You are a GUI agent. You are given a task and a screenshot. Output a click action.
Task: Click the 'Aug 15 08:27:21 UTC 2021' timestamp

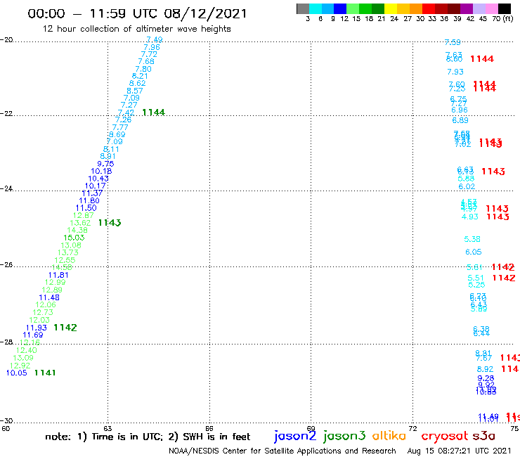pyautogui.click(x=459, y=451)
